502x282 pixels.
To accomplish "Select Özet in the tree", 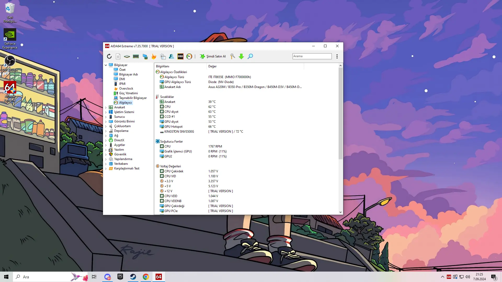I will coord(122,70).
